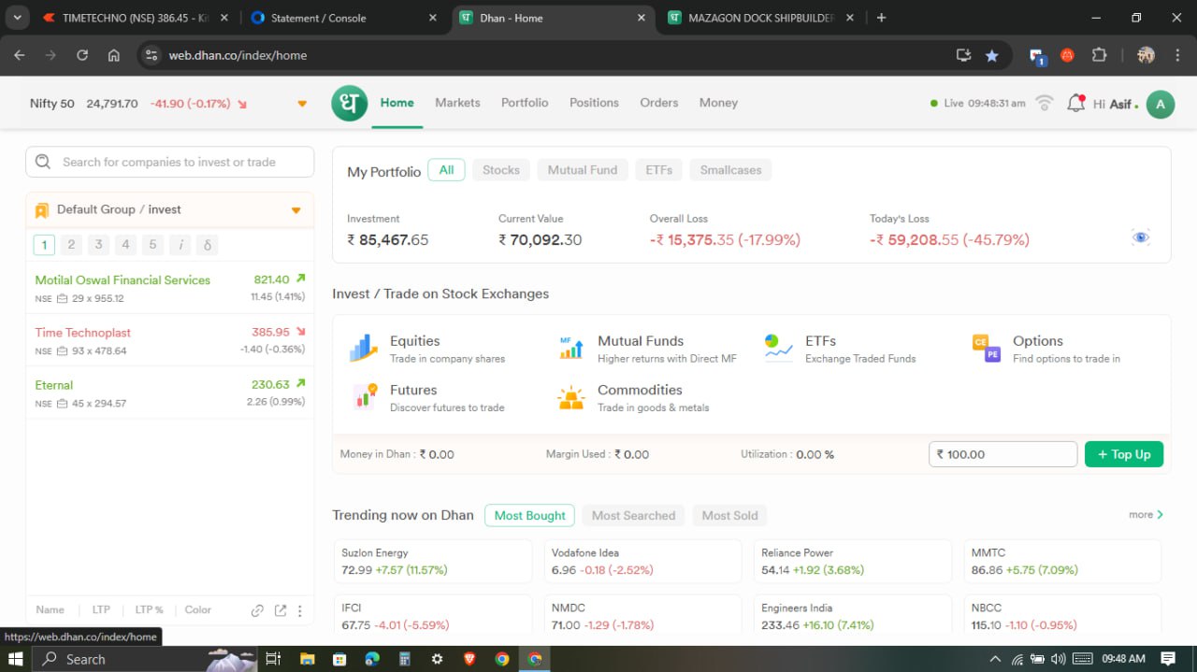Viewport: 1197px width, 672px height.
Task: Open the browser tab search dropdown
Action: click(x=17, y=18)
